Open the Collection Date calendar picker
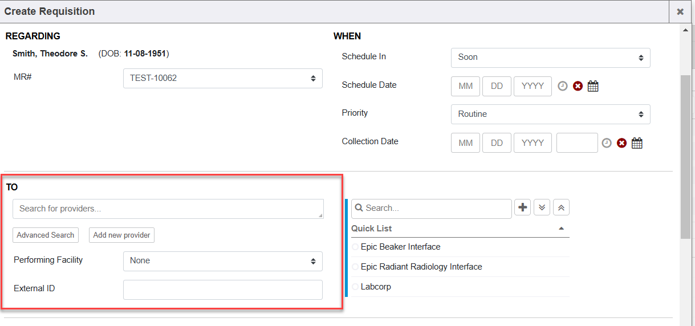 637,143
